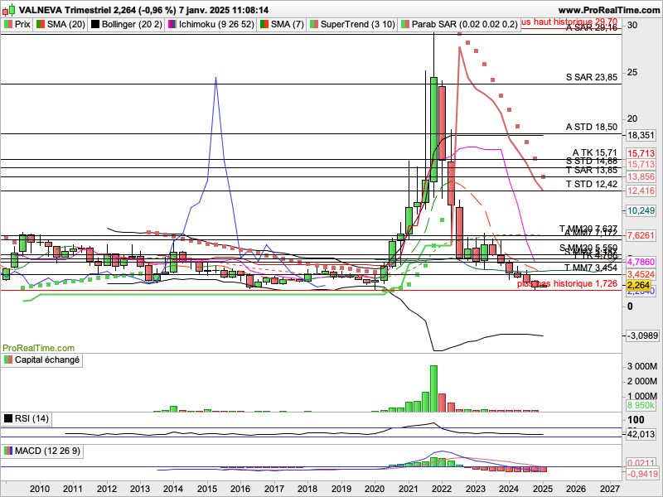Image resolution: width=663 pixels, height=497 pixels.
Task: Click the 13,856 price tag on the axis
Action: point(641,176)
